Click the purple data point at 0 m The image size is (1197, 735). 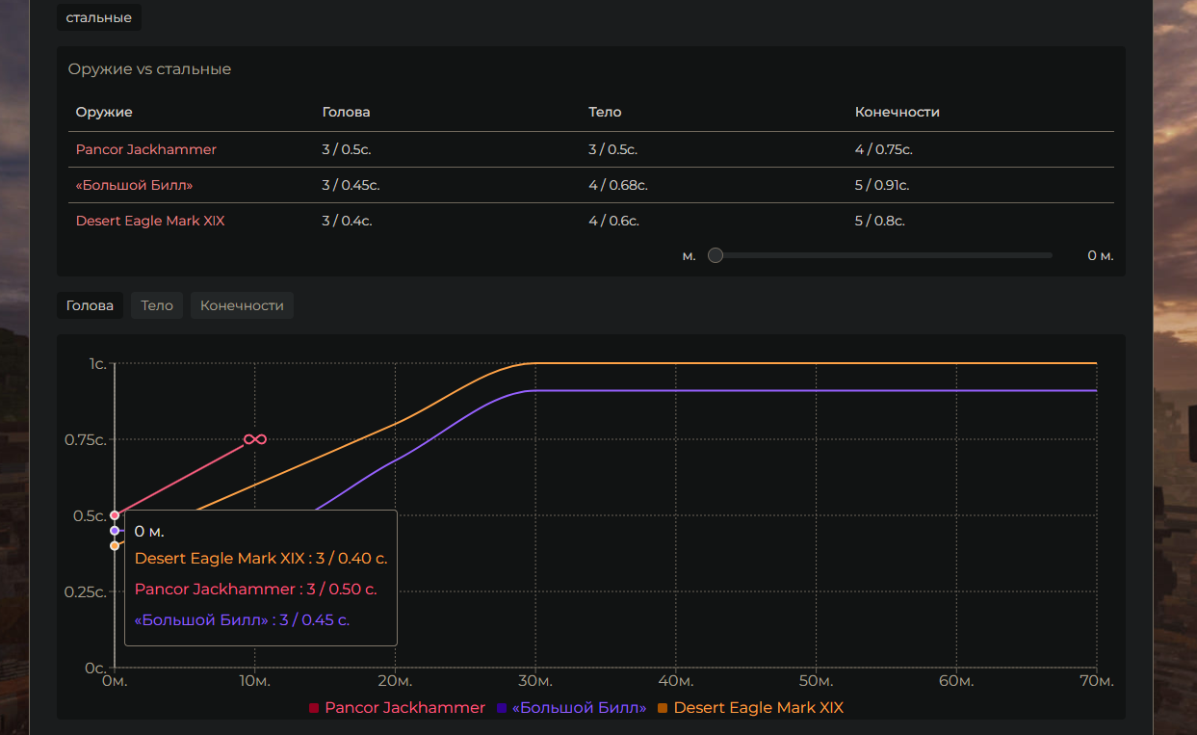tap(115, 531)
